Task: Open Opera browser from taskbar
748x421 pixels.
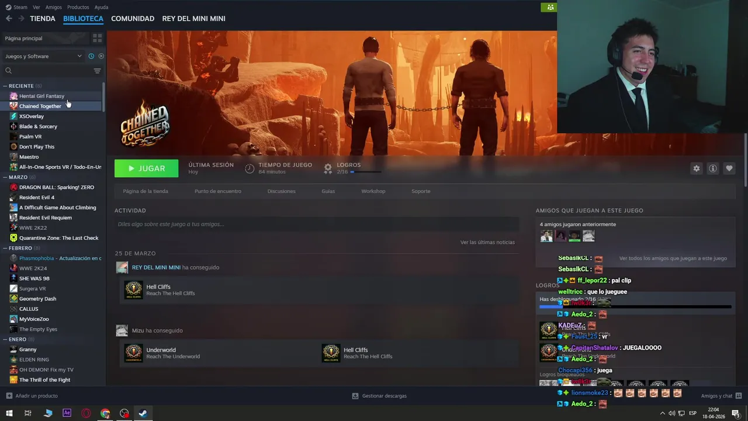Action: tap(86, 413)
